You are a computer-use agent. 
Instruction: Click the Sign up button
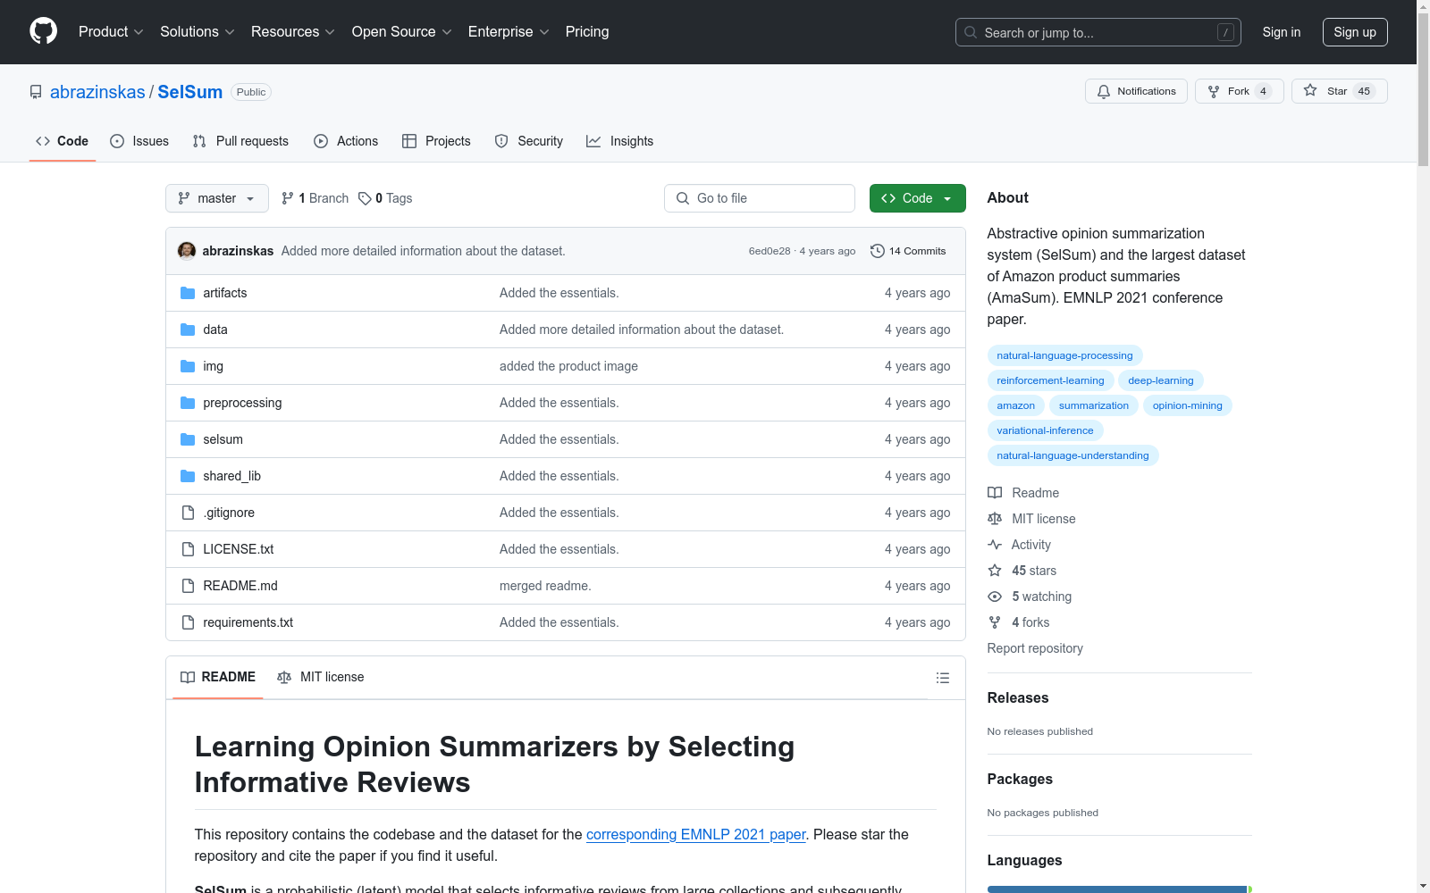(x=1355, y=32)
